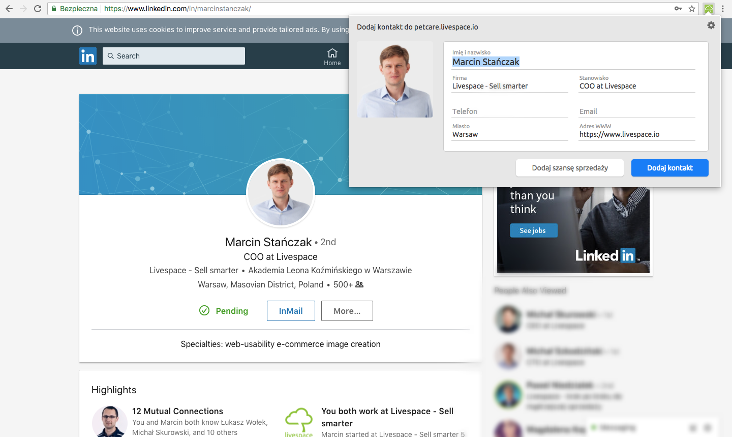Edit the Stanowisko field
The image size is (732, 437).
[637, 86]
